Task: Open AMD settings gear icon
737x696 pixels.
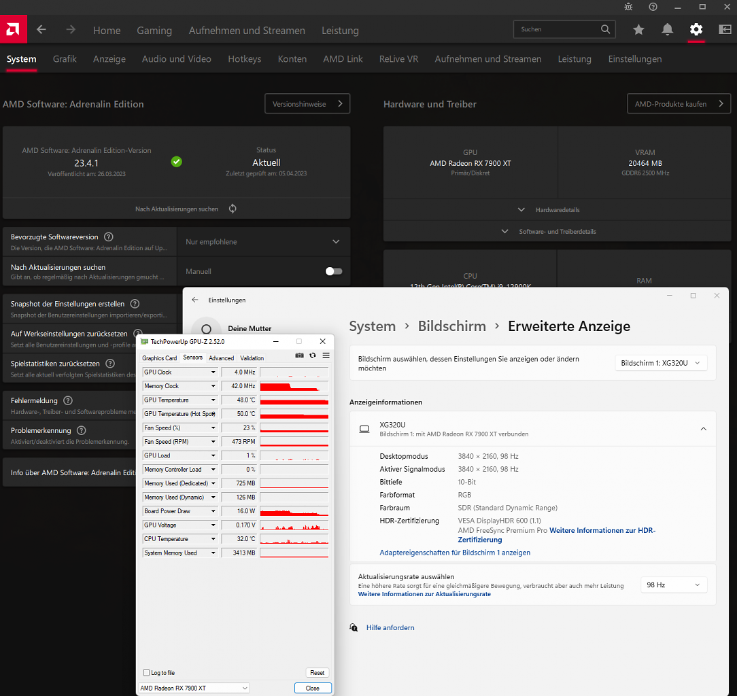Action: tap(696, 30)
